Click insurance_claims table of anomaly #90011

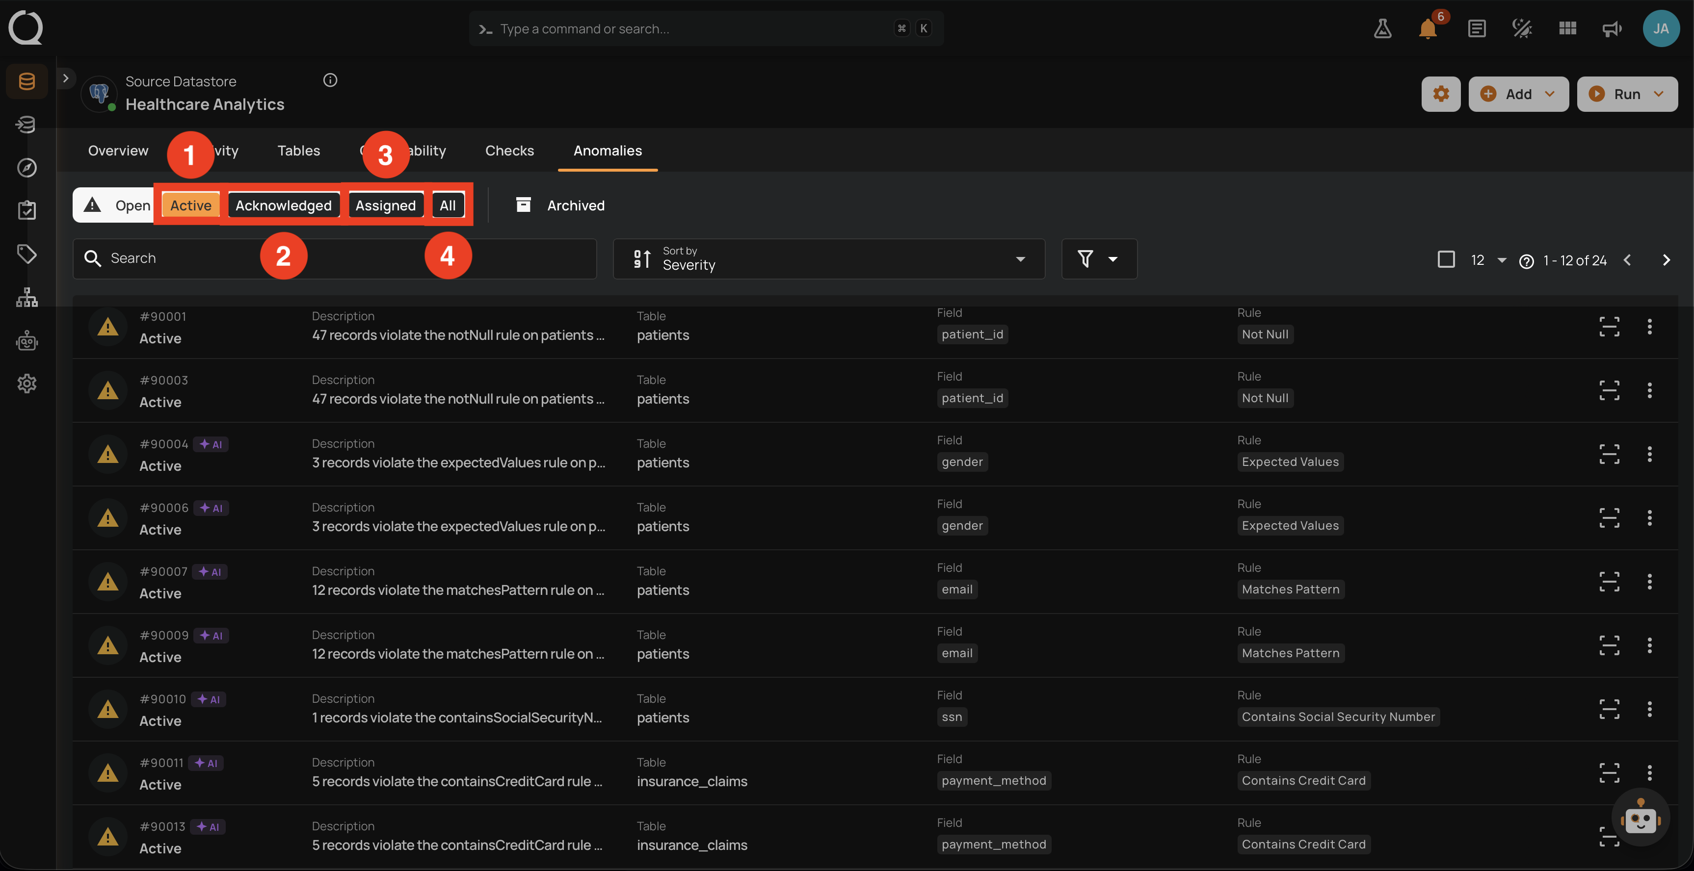click(692, 781)
